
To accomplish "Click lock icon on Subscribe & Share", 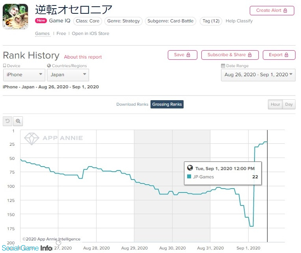I will pos(250,55).
